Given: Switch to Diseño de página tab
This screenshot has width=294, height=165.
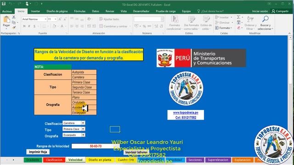Looking at the screenshot, I should 57,11.
